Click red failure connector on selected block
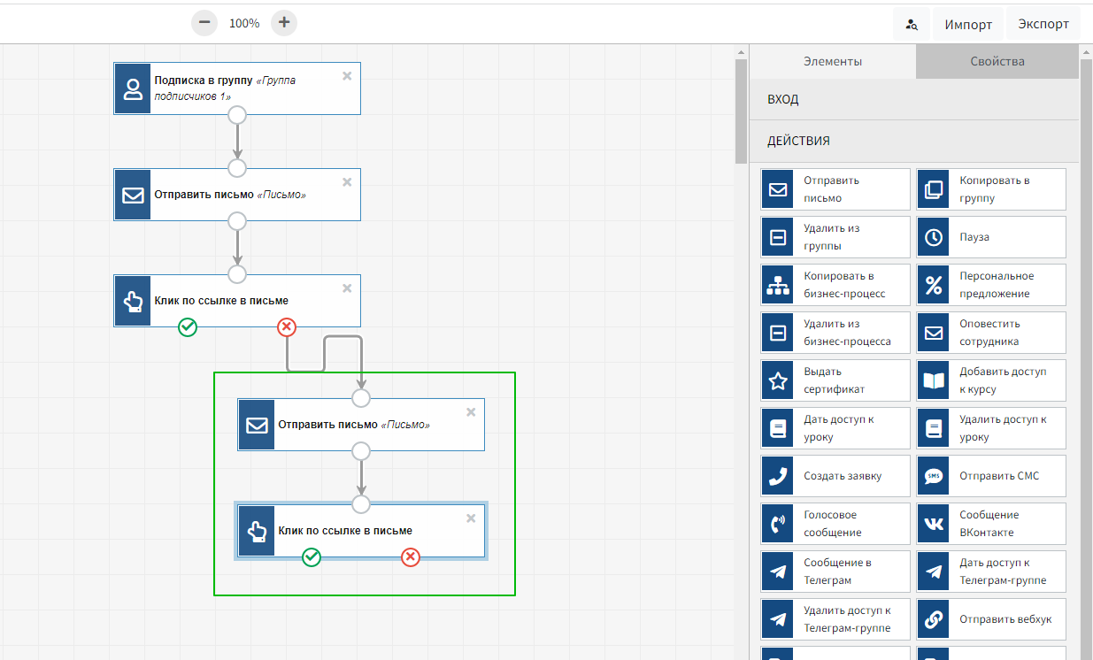The width and height of the screenshot is (1093, 660). (411, 556)
